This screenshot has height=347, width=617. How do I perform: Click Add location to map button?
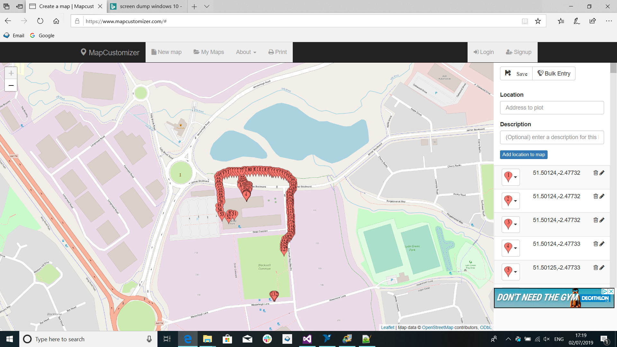pyautogui.click(x=523, y=155)
